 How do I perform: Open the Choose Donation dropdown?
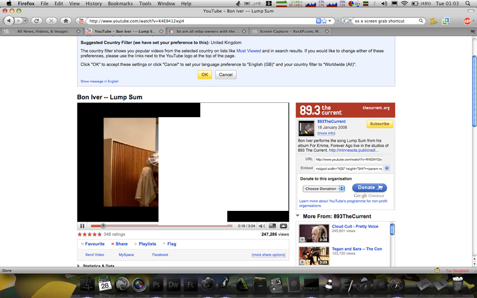324,189
